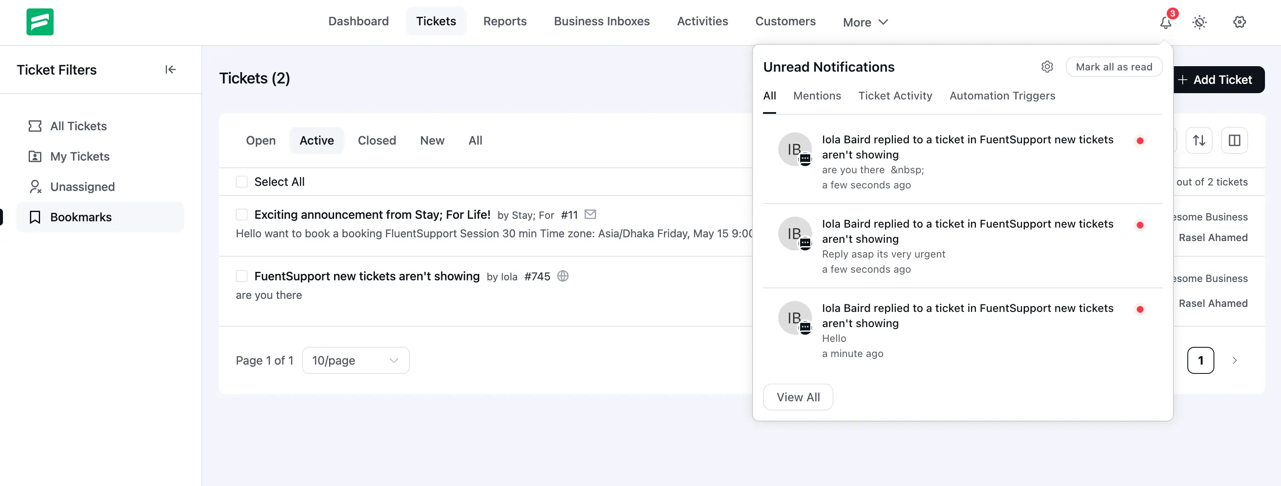Go to Dashboard in top navigation
Viewport: 1281px width, 486px height.
pyautogui.click(x=358, y=21)
